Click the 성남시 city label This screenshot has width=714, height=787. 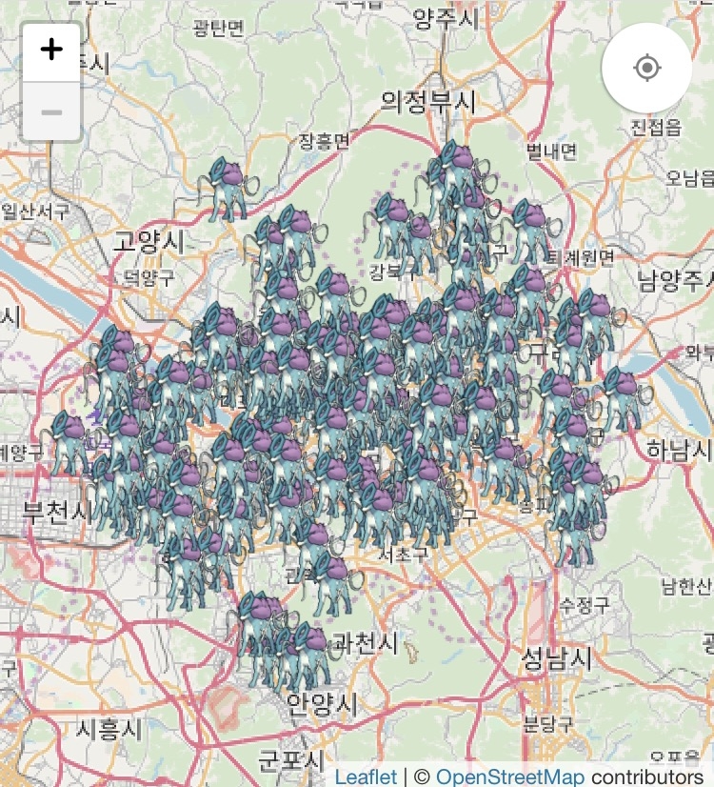556,658
